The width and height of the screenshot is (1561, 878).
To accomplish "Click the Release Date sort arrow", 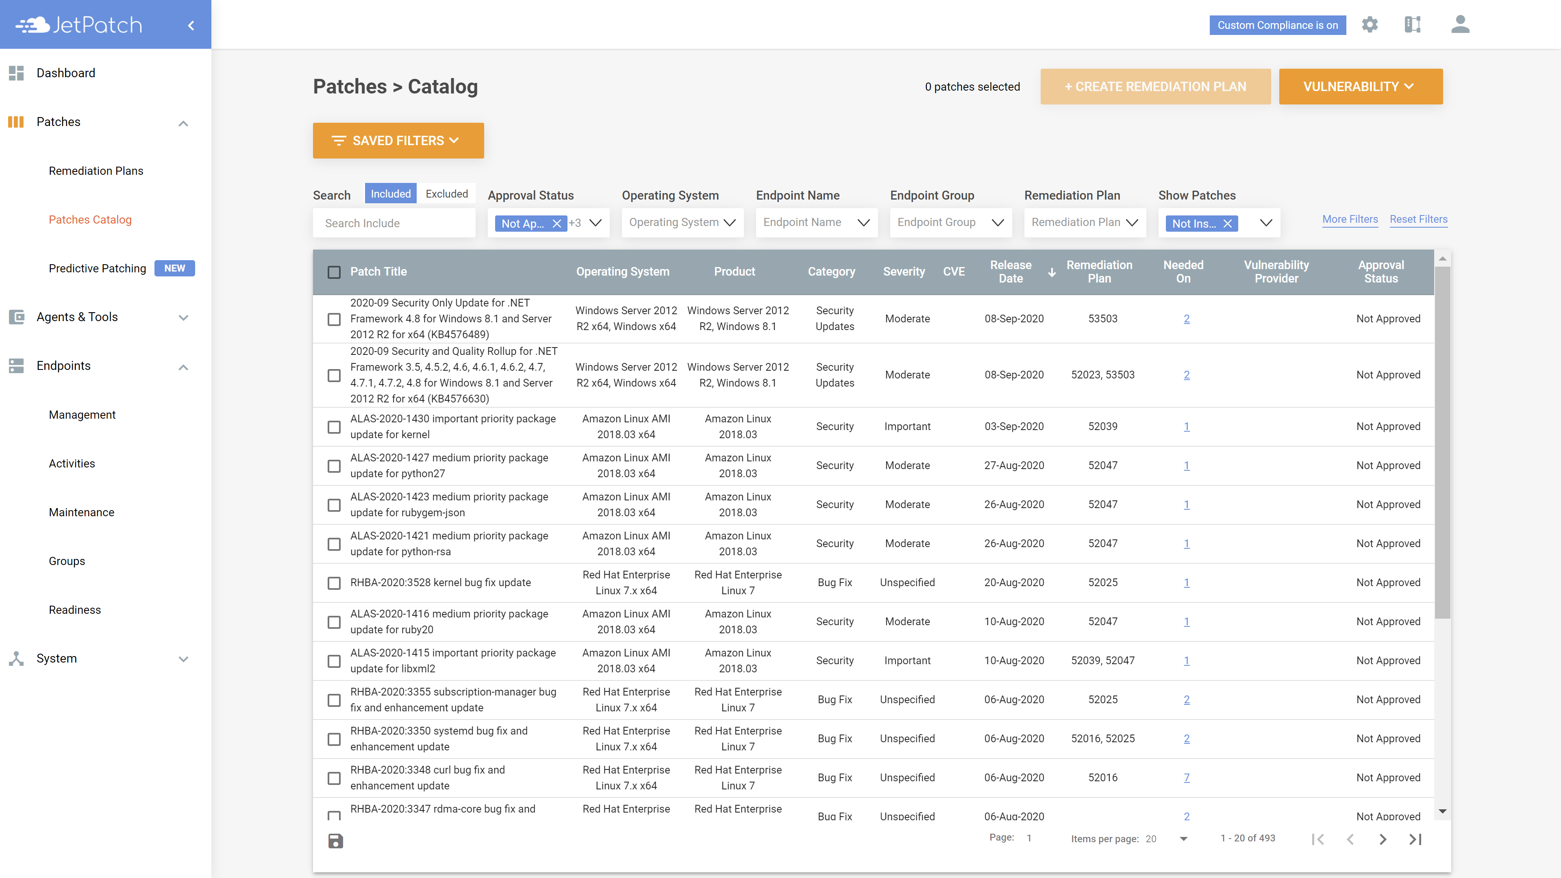I will point(1051,273).
